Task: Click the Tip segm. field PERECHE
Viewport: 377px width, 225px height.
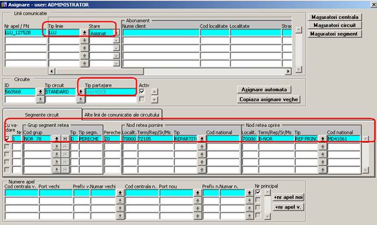Action: tap(91, 138)
